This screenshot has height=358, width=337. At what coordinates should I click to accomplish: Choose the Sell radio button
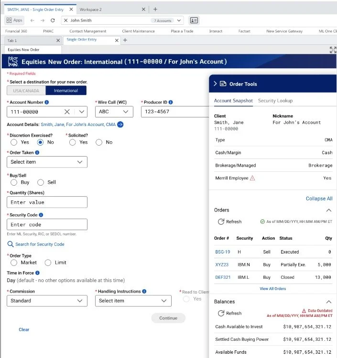coord(41,182)
